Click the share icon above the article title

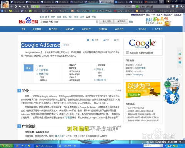(88, 40)
